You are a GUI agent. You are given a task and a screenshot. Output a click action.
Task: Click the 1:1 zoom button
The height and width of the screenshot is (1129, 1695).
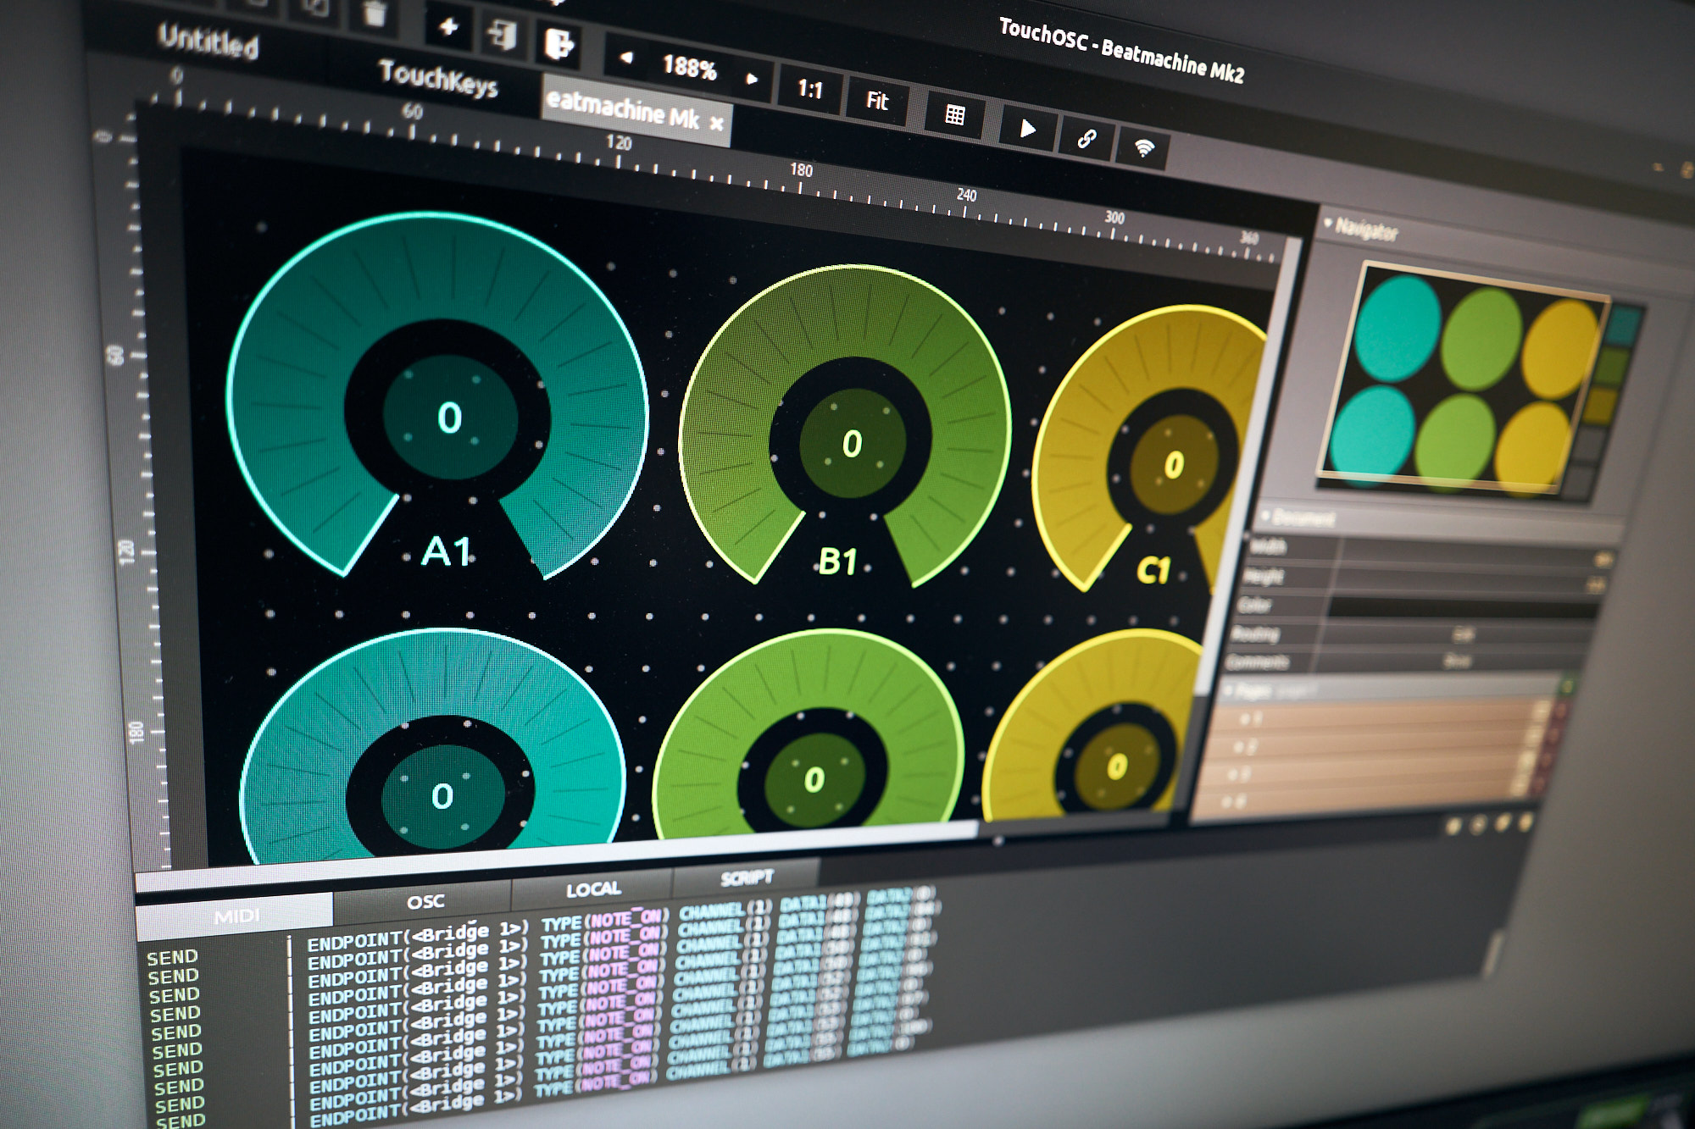pos(810,91)
